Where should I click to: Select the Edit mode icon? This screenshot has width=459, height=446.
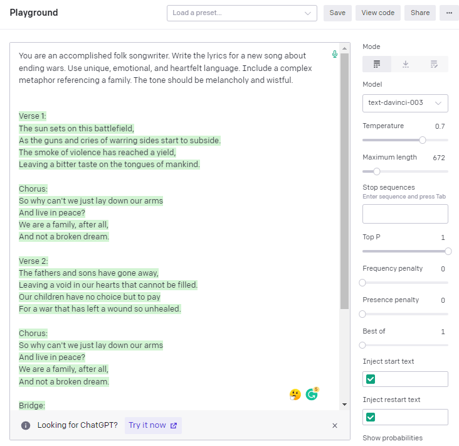click(434, 64)
